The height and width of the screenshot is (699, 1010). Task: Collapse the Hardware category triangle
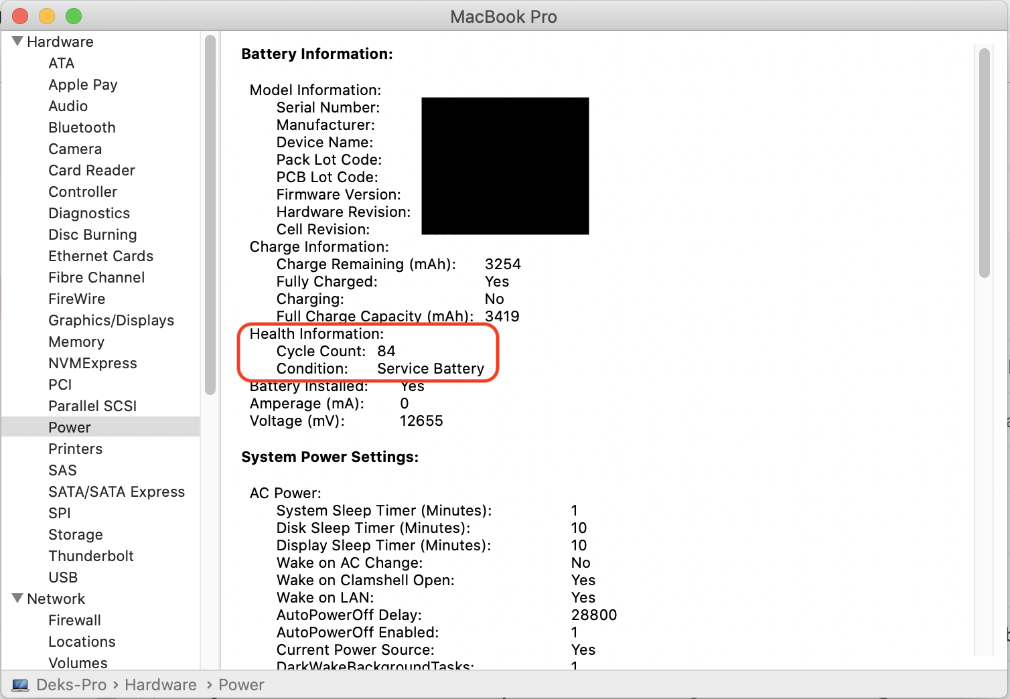click(18, 42)
